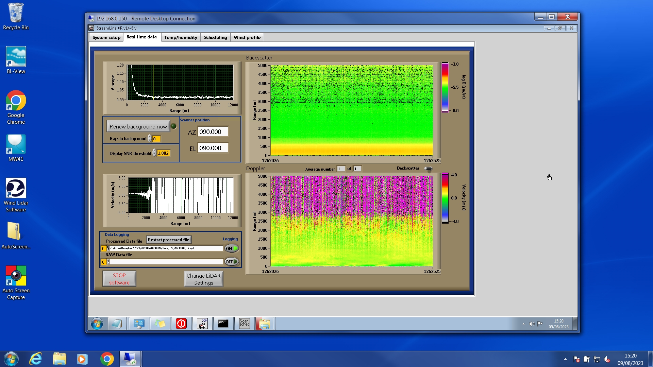
Task: Switch to the Wind profile tab
Action: (x=247, y=37)
